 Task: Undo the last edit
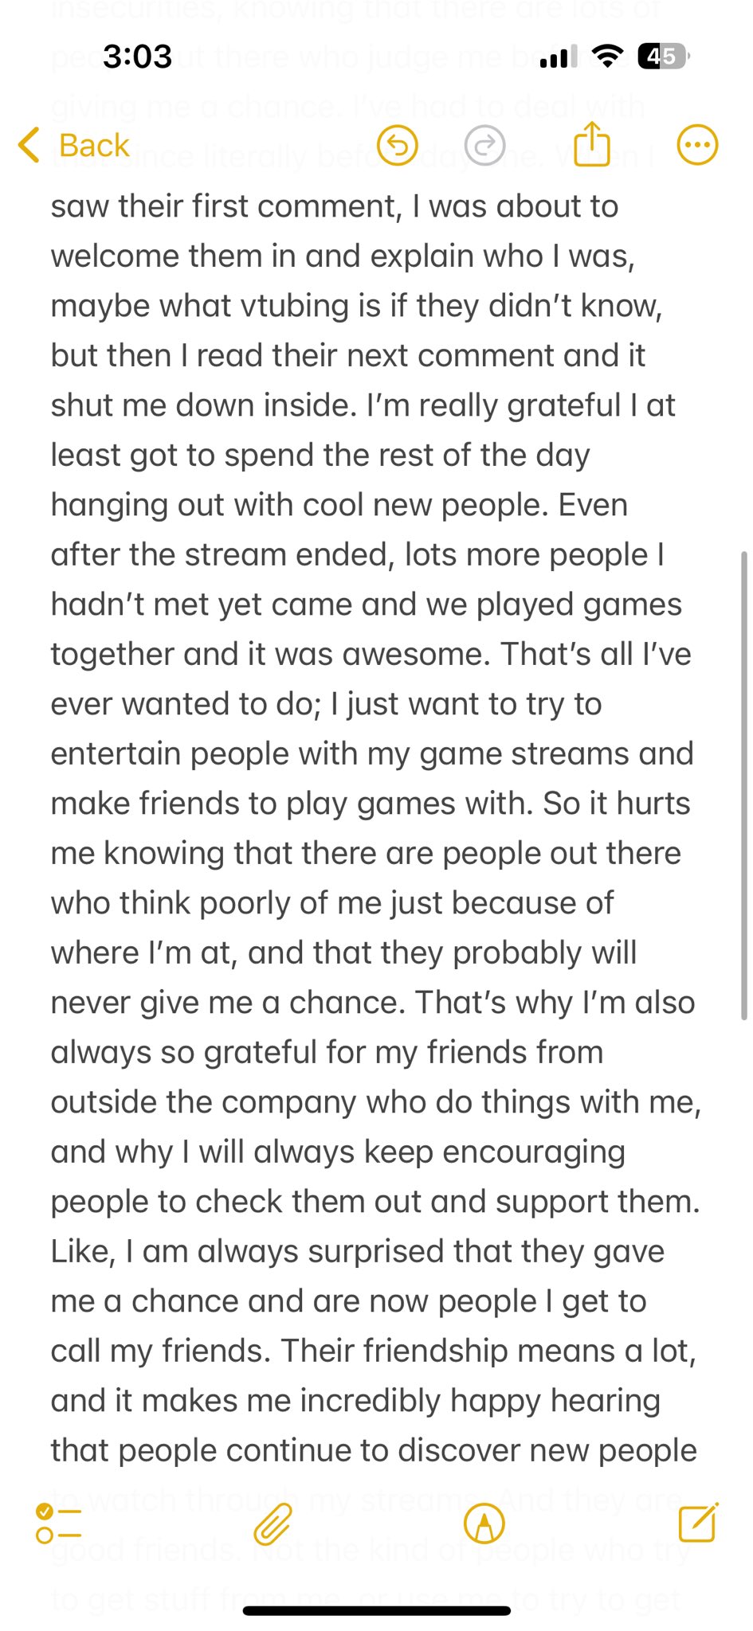(x=397, y=146)
